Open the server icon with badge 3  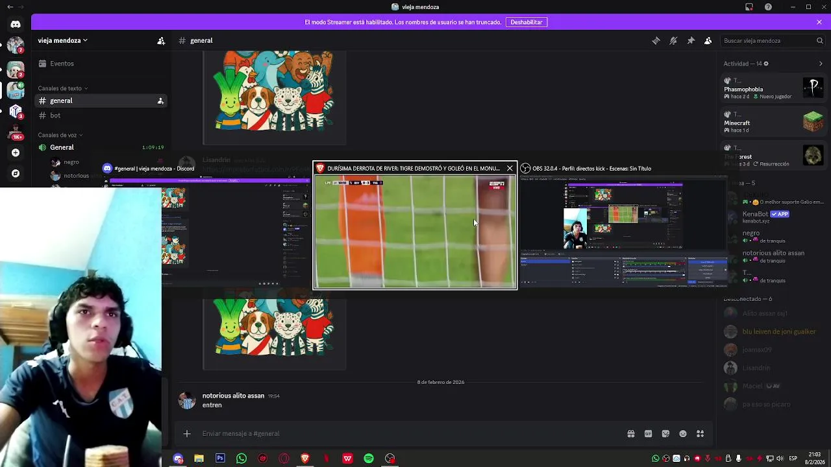click(16, 111)
